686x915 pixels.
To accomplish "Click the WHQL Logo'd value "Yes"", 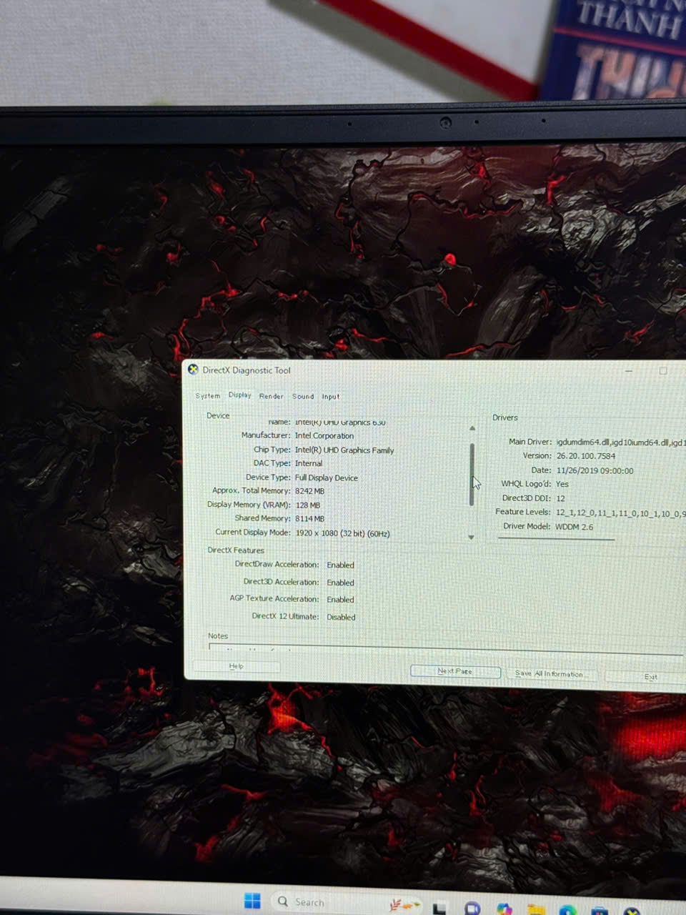I will (x=562, y=484).
